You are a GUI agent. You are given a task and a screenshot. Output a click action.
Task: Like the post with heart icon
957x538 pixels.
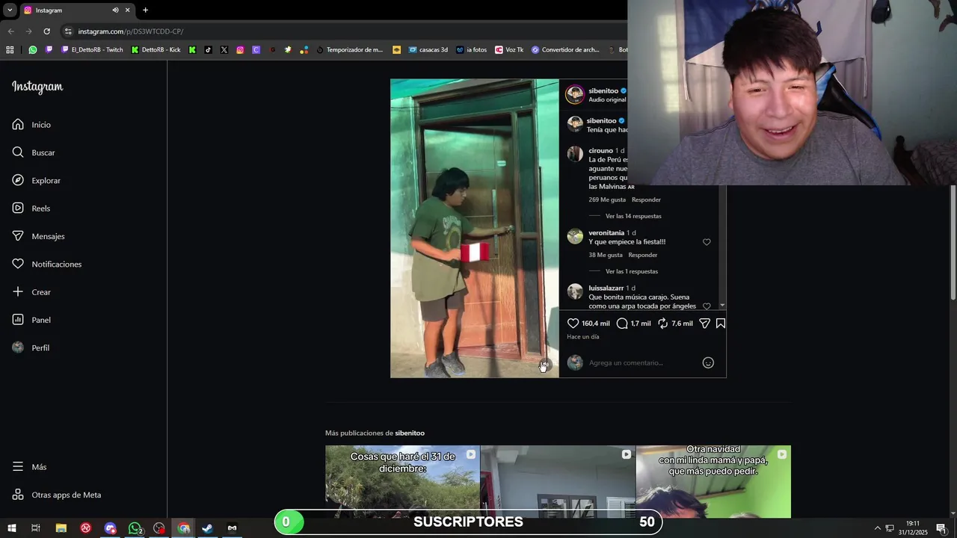(573, 324)
